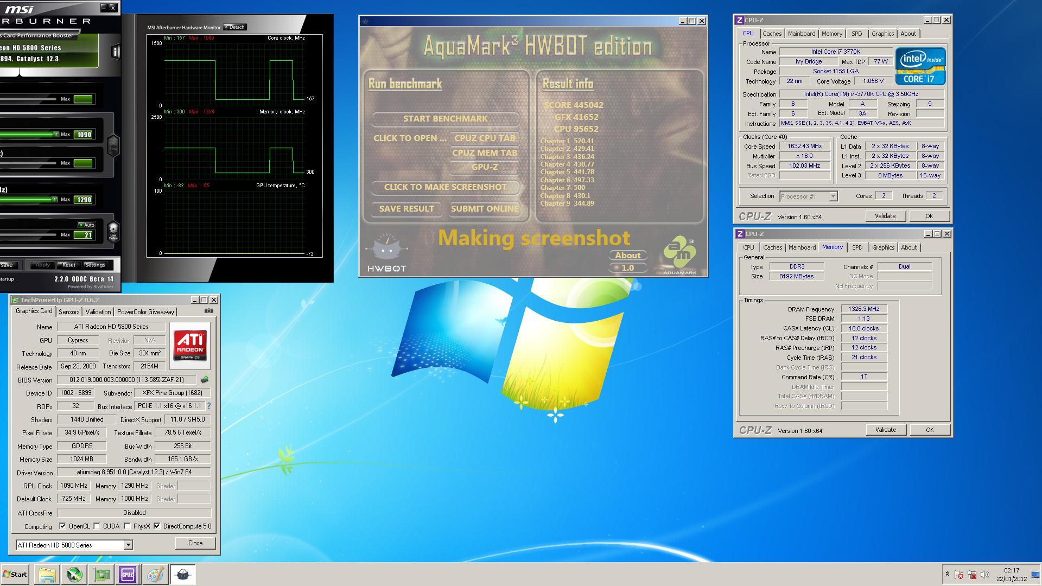This screenshot has width=1042, height=586.
Task: Open the Action Center flag tray icon
Action: pos(959,575)
